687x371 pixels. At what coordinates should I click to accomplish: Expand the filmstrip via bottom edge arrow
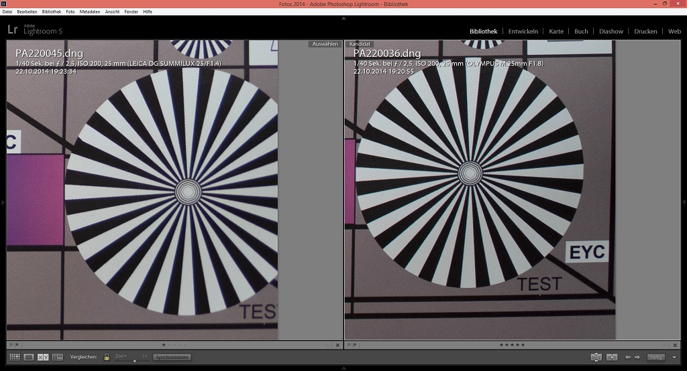point(343,368)
